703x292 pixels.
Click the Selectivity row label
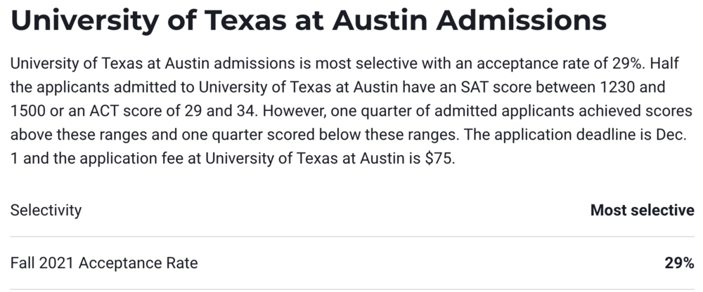46,210
